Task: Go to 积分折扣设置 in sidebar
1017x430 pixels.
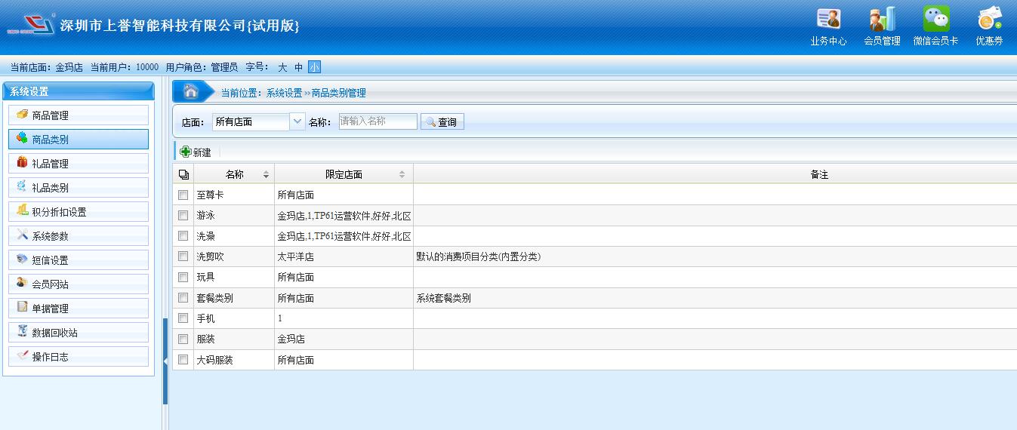Action: pos(79,212)
